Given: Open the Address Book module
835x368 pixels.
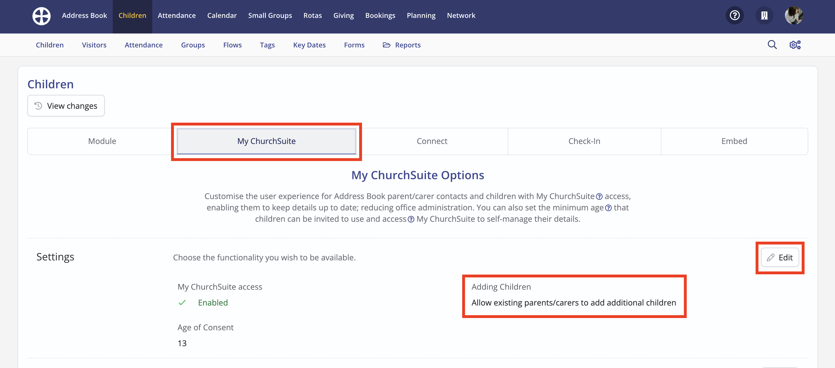Looking at the screenshot, I should click(84, 15).
